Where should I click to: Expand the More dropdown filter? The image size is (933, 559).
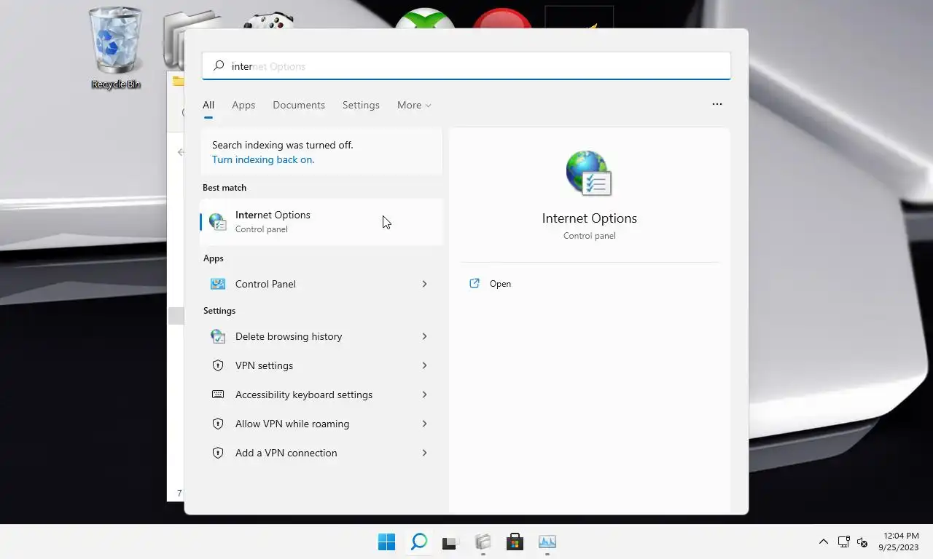414,105
